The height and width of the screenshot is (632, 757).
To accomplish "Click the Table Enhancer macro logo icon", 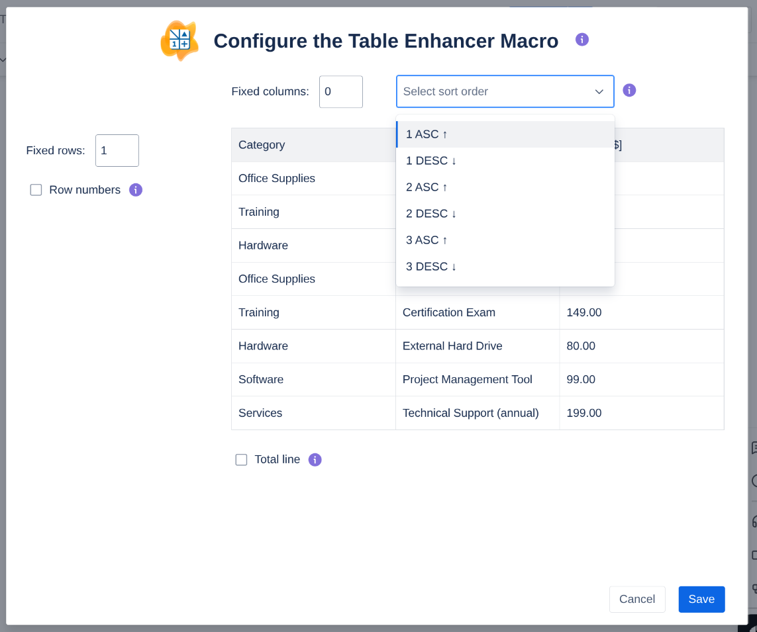I will 179,41.
